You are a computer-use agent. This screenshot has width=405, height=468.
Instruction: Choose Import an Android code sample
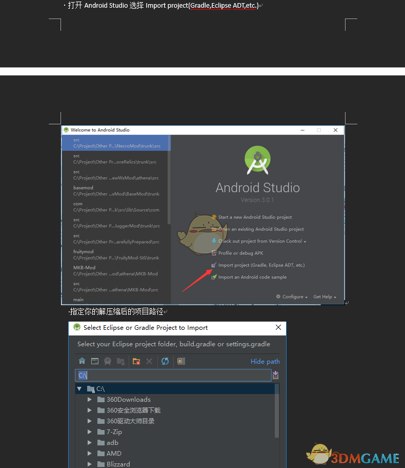(x=252, y=277)
